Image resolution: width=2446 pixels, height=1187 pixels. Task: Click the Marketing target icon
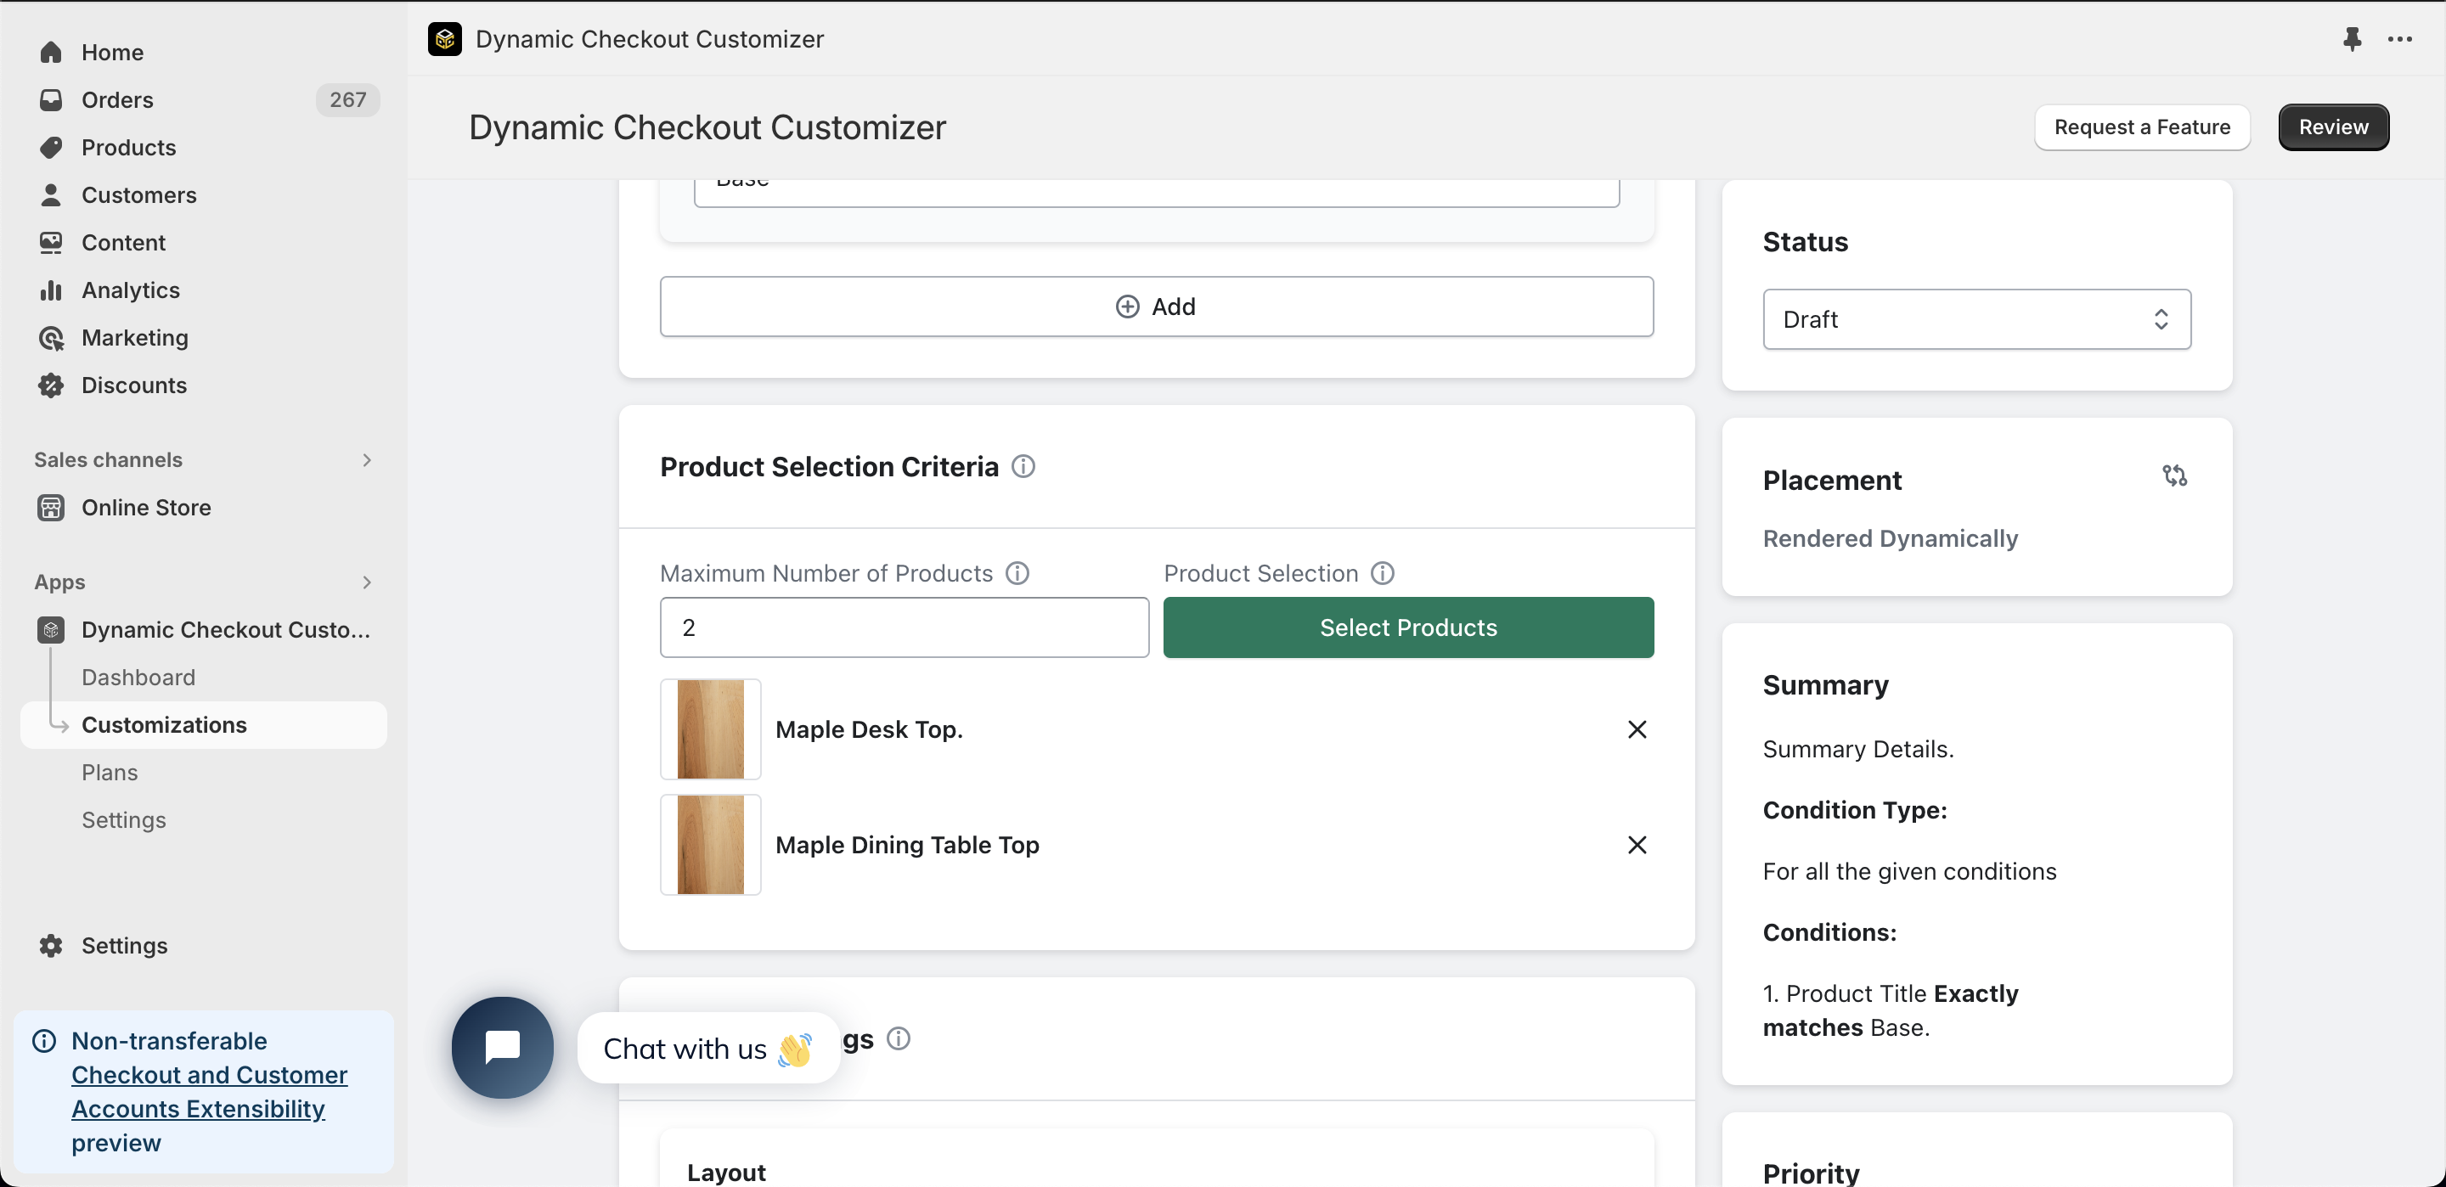(51, 337)
